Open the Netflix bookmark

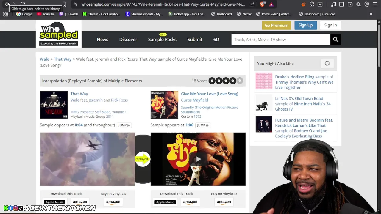point(244,14)
